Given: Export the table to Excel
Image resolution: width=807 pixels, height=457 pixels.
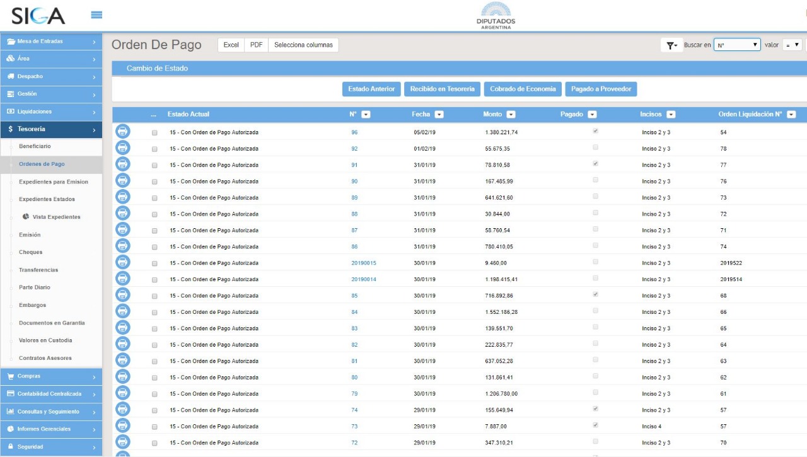Looking at the screenshot, I should [231, 45].
